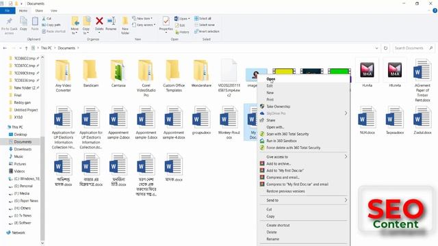Choose Open in the context menu

tap(303, 79)
